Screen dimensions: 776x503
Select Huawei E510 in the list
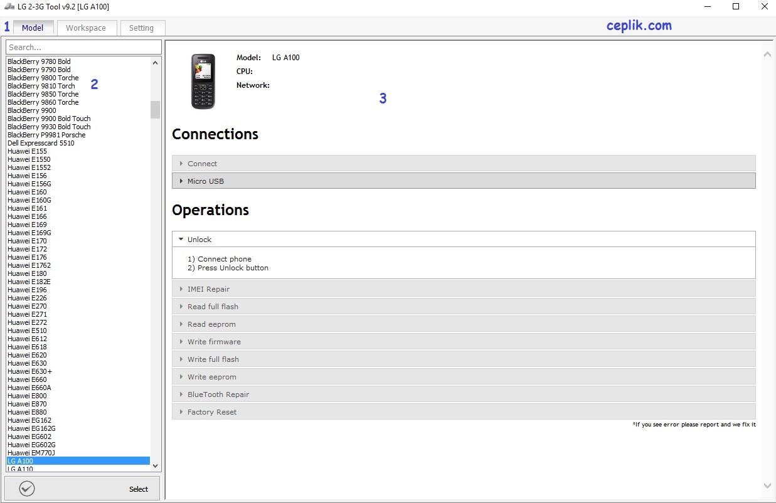click(x=27, y=331)
